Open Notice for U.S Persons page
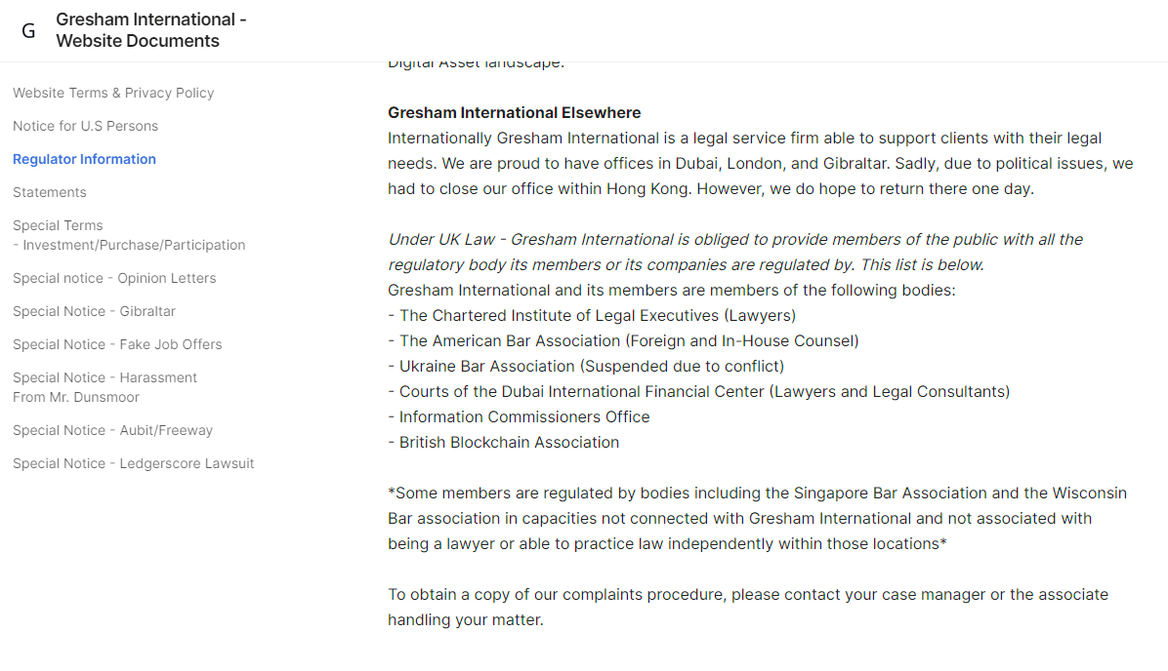 click(86, 127)
